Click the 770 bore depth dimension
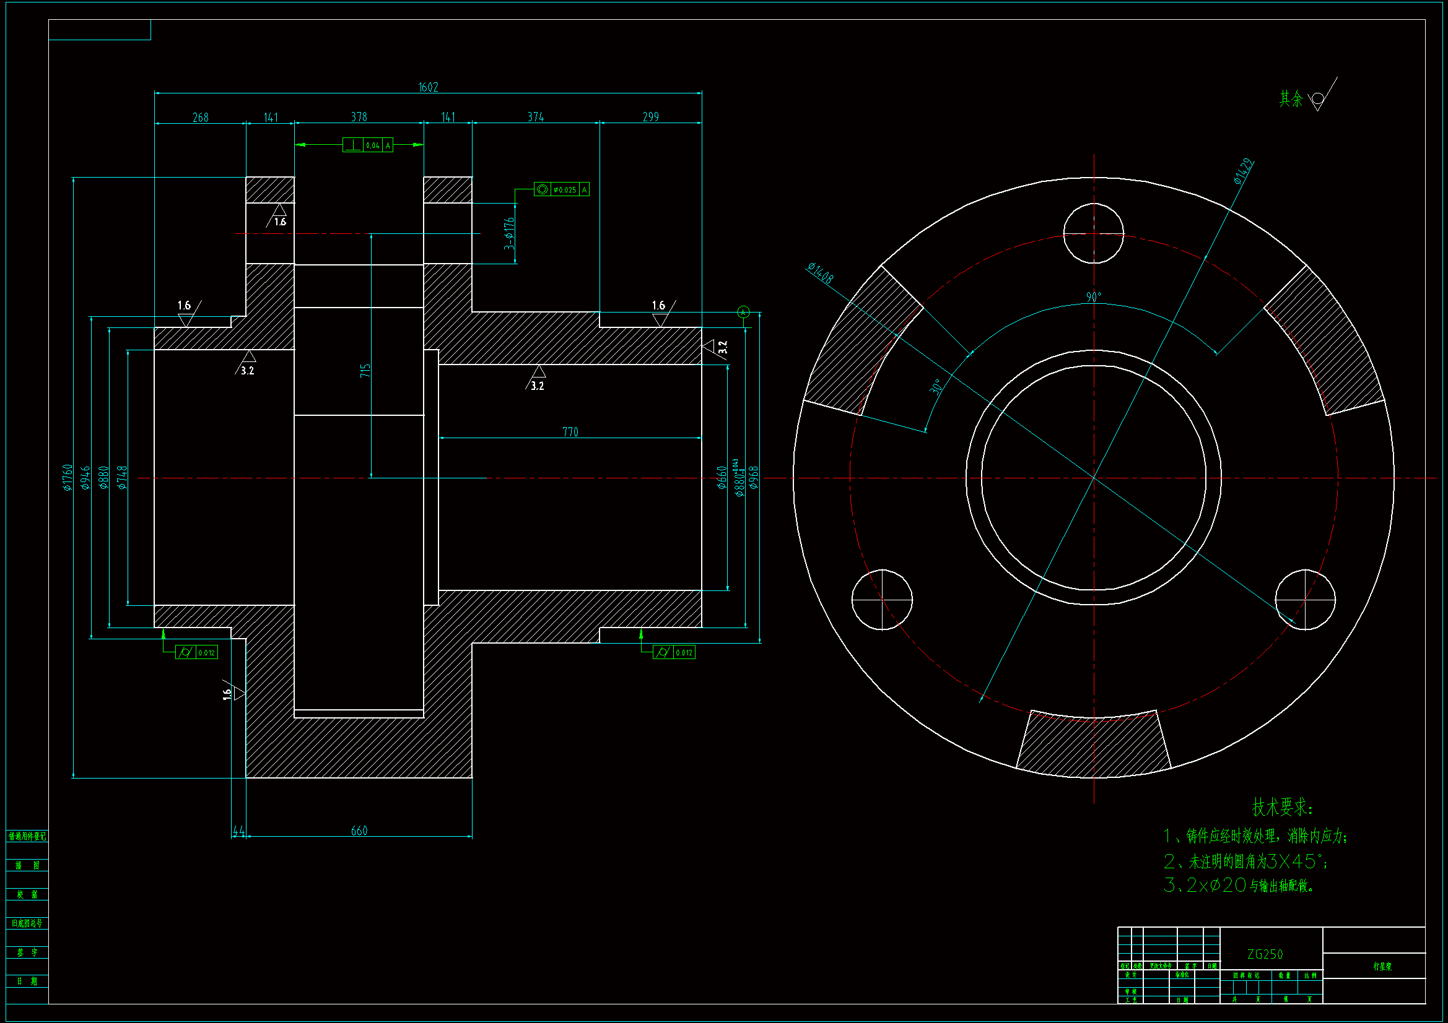The width and height of the screenshot is (1448, 1023). click(570, 432)
